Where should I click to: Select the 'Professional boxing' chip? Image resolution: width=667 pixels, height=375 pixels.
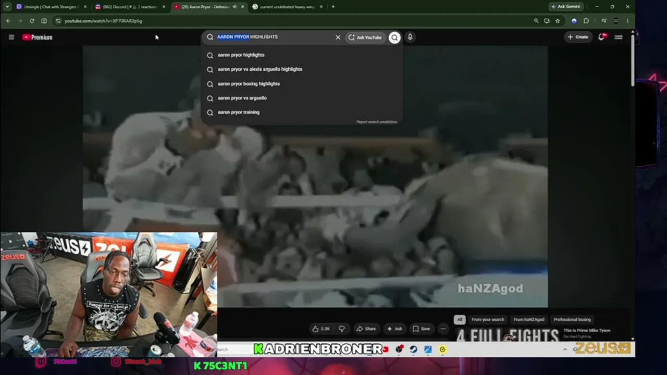tap(572, 319)
